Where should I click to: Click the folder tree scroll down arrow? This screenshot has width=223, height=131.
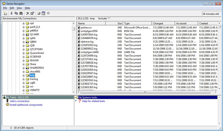(x=73, y=92)
